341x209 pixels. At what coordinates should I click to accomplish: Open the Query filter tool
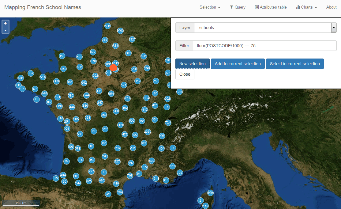point(238,7)
